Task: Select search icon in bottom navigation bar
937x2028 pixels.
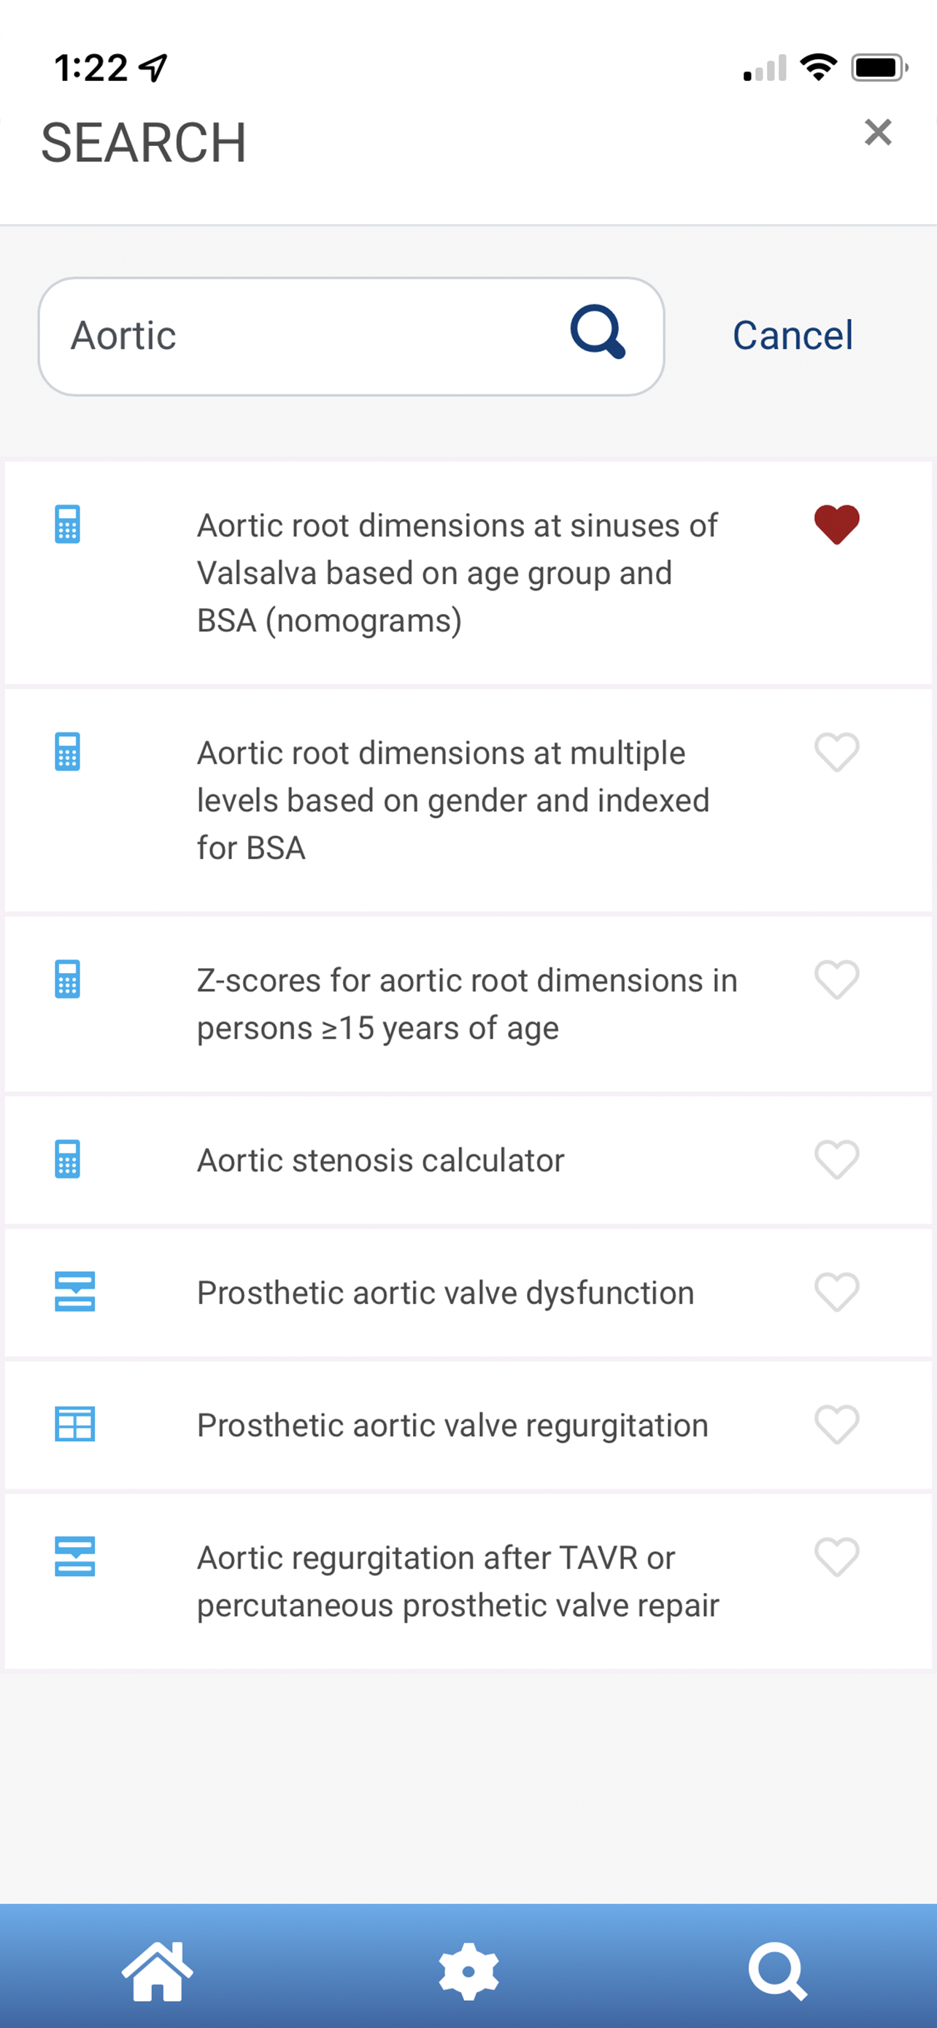Action: coord(777,1971)
